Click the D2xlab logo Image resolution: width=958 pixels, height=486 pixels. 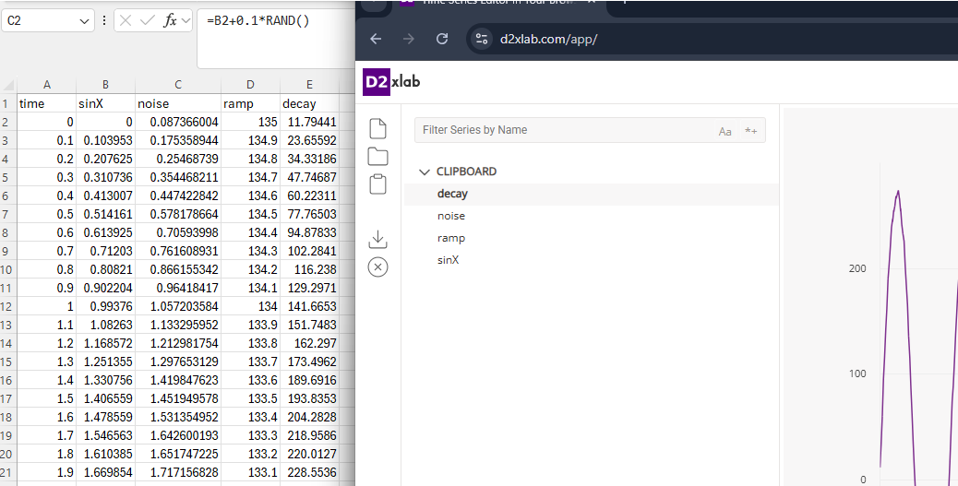pyautogui.click(x=392, y=81)
